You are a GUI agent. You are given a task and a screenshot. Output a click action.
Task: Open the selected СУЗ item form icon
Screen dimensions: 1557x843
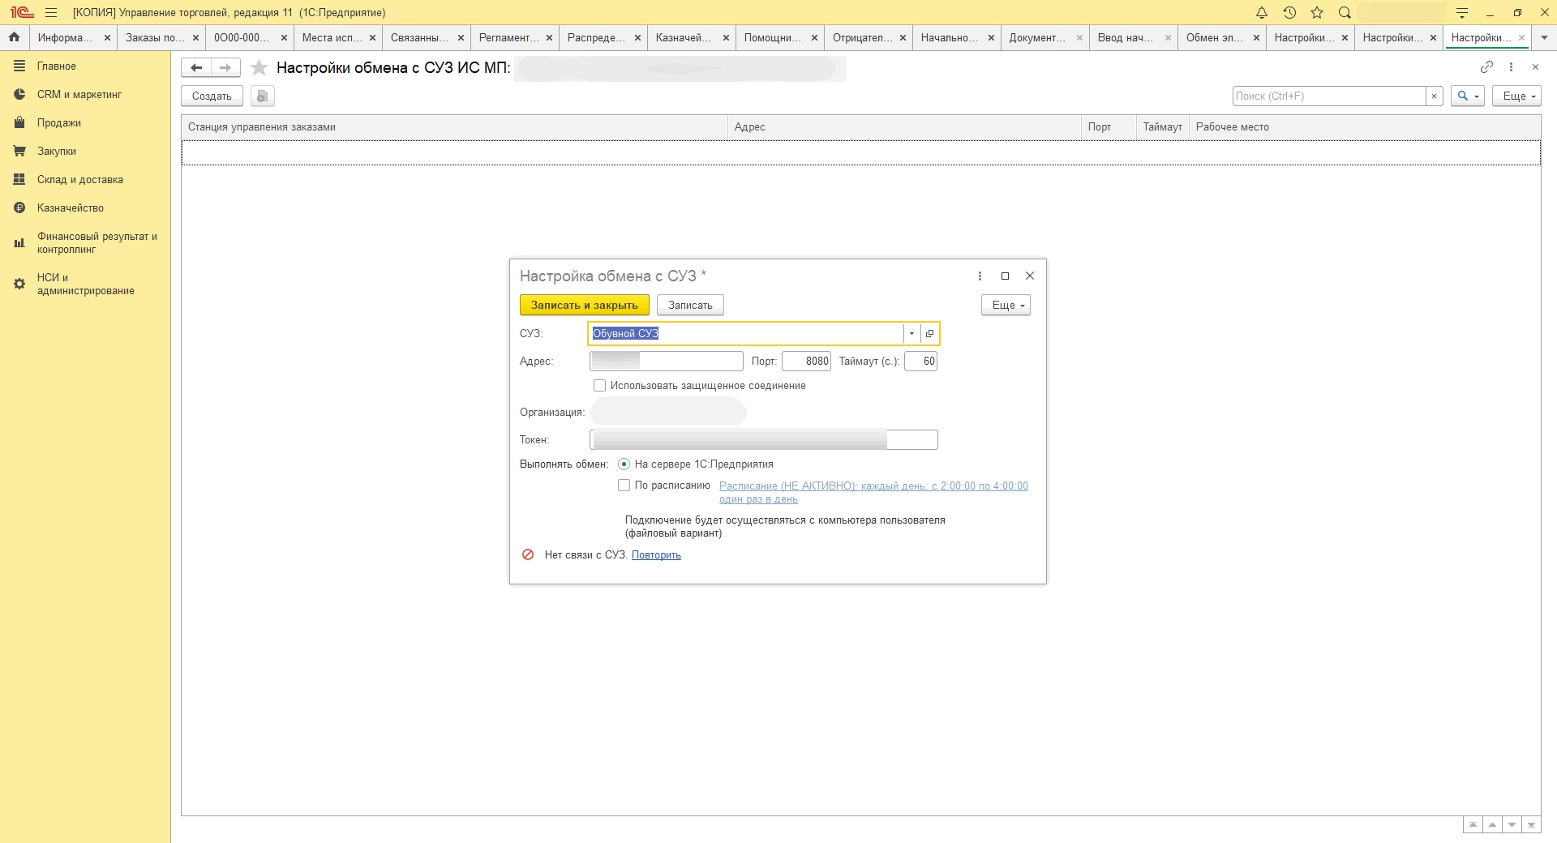point(929,334)
